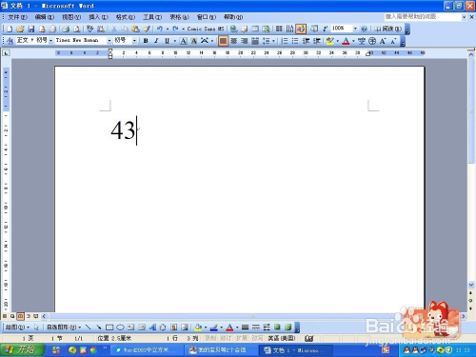This screenshot has height=357, width=476.
Task: Click the 3-D Style green cube icon
Action: (288, 327)
